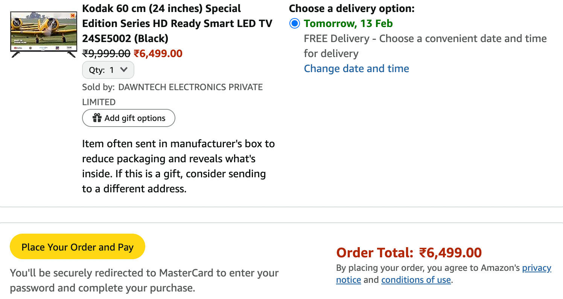Click the Kodak logo on the TV thumbnail

click(73, 16)
